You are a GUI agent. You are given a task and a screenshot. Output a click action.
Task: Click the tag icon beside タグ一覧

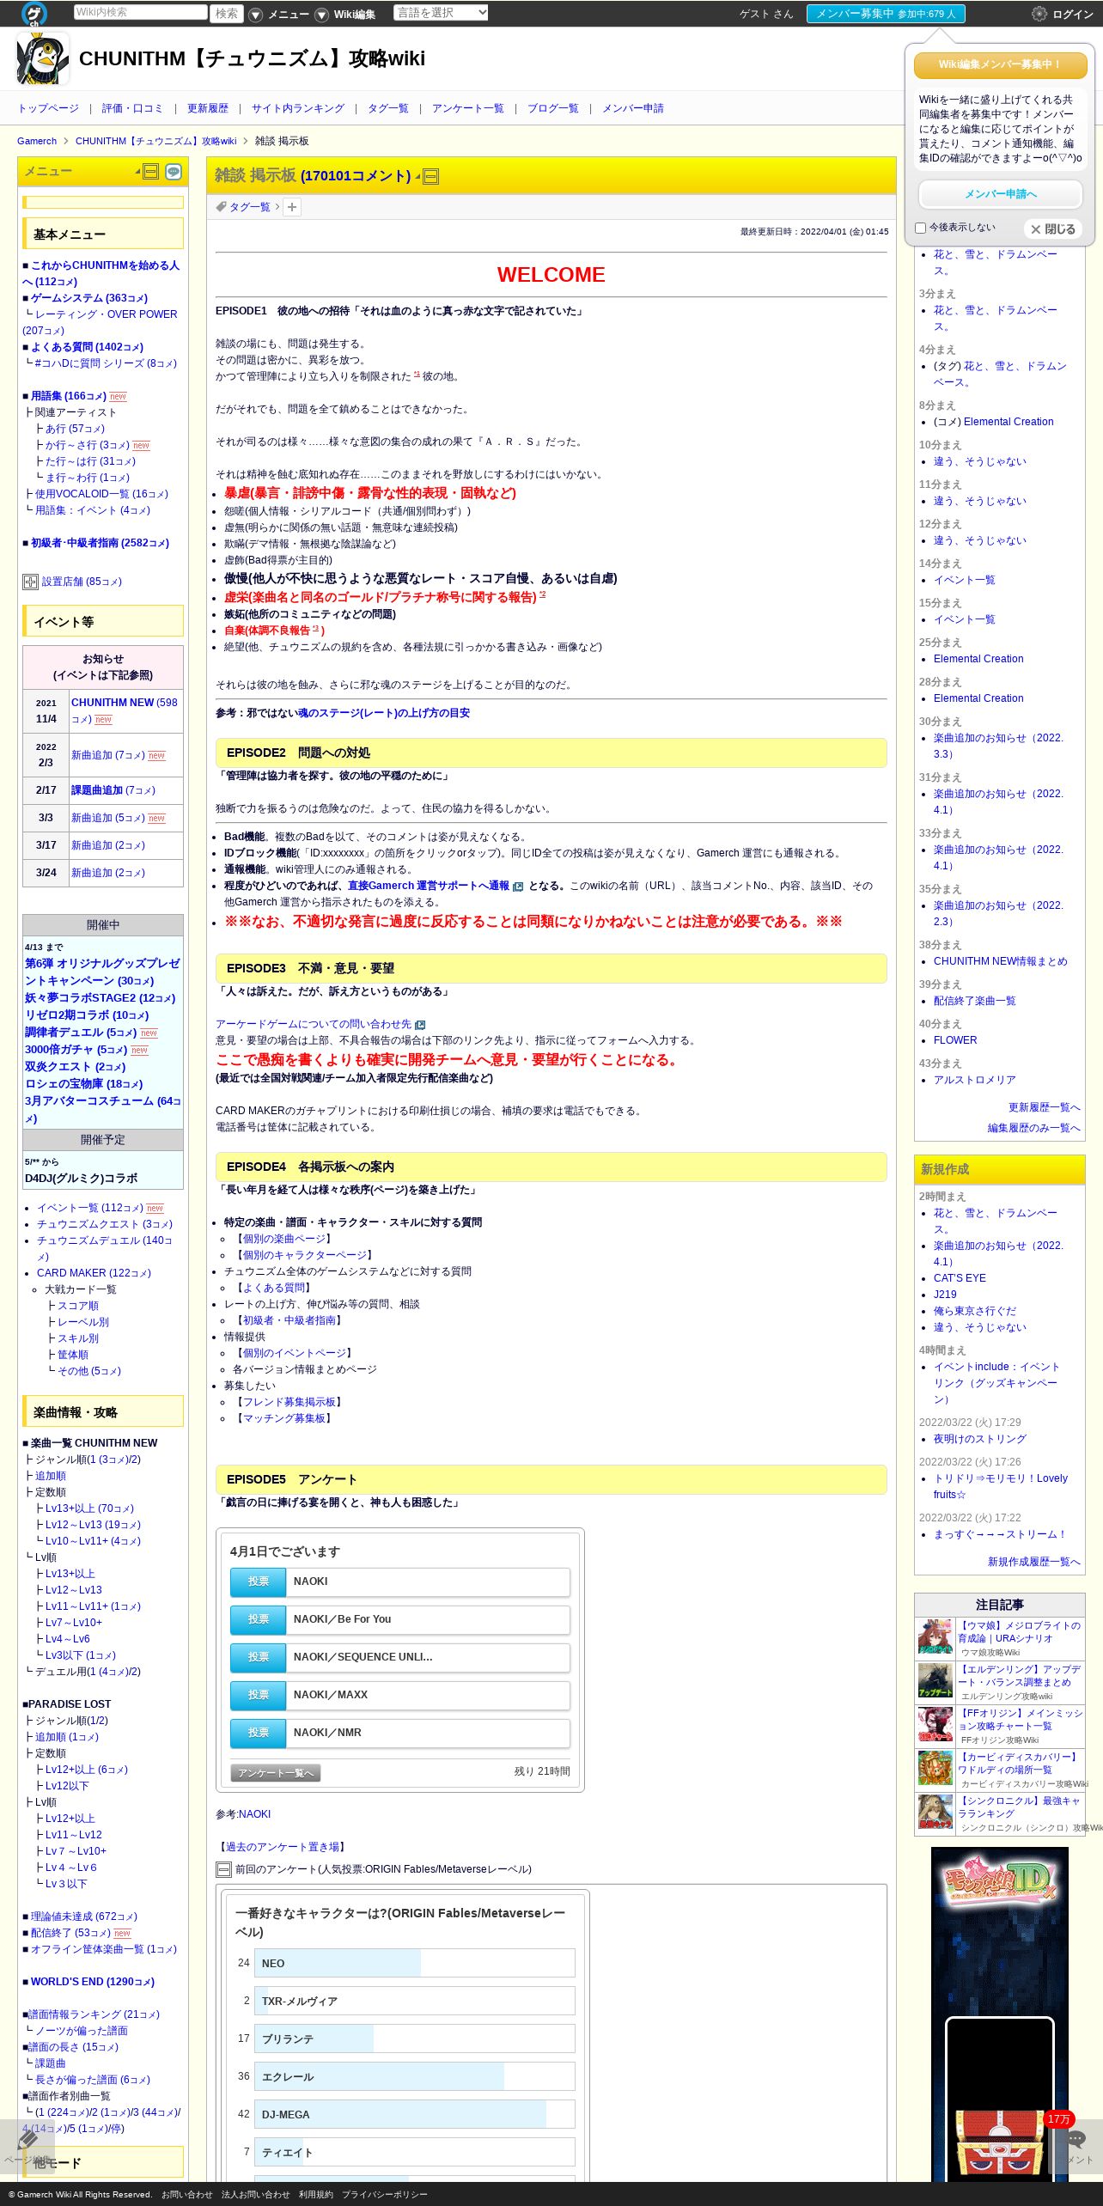(x=222, y=207)
